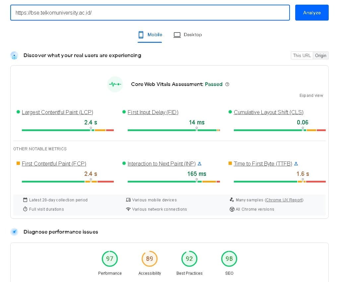
Task: Click the LCP distribution bar
Action: [68, 130]
